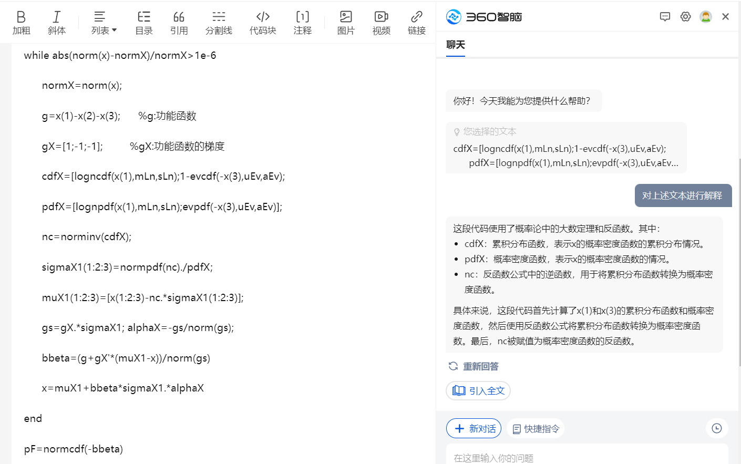Start a new conversation with 新对话
The width and height of the screenshot is (741, 464).
474,428
